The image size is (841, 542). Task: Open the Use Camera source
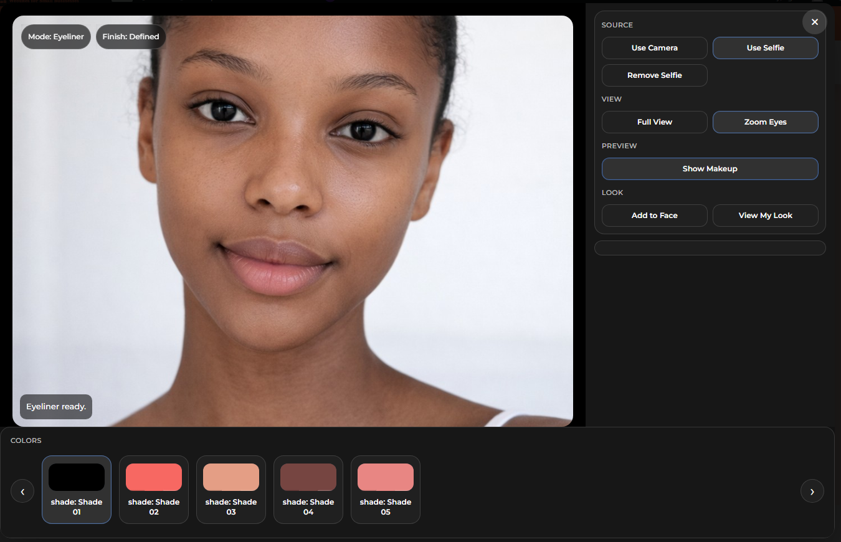654,47
